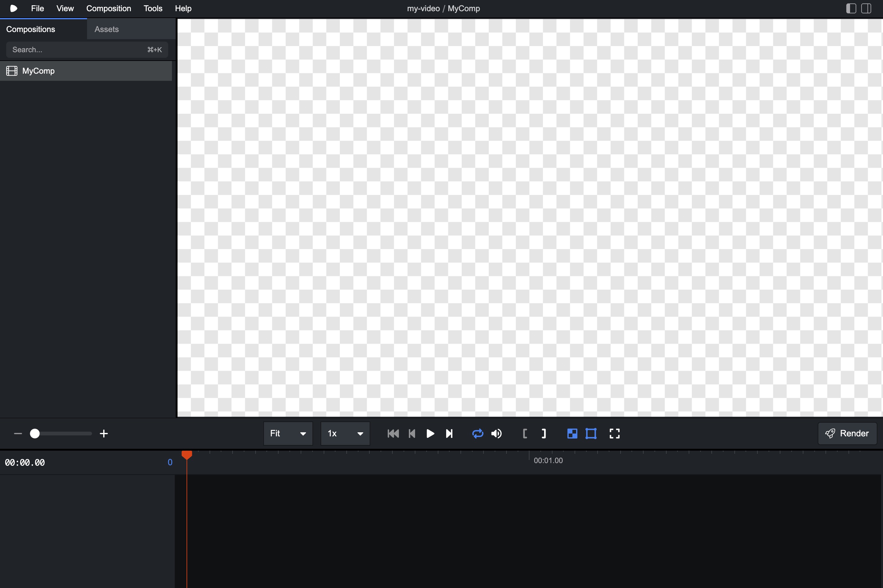Viewport: 883px width, 588px height.
Task: Click the film strip icon beside MyComp
Action: [x=12, y=71]
